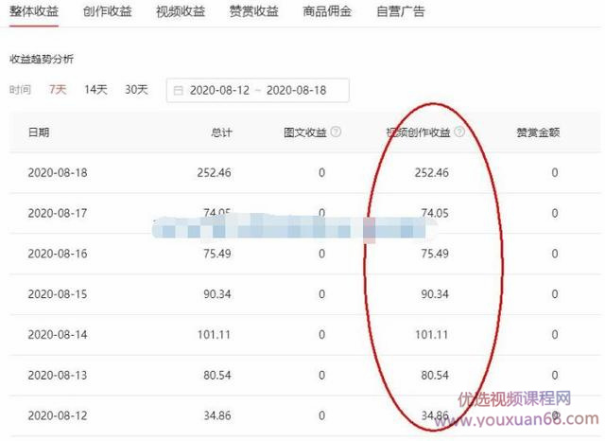605x441 pixels.
Task: Click 总计 value for 2020-08-12
Action: [217, 415]
